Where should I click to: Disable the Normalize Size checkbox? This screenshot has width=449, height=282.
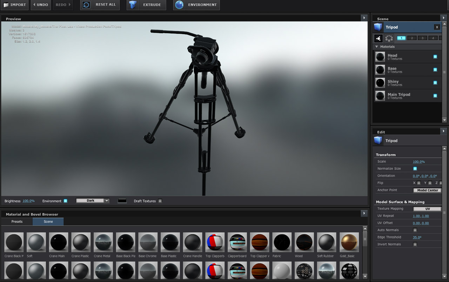(415, 169)
